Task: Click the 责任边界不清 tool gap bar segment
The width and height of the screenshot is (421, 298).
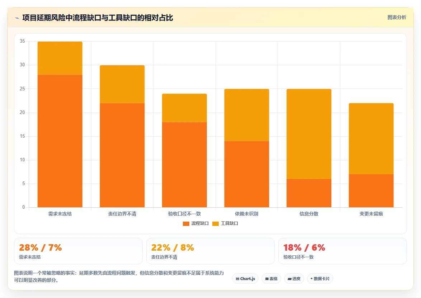Action: (122, 84)
